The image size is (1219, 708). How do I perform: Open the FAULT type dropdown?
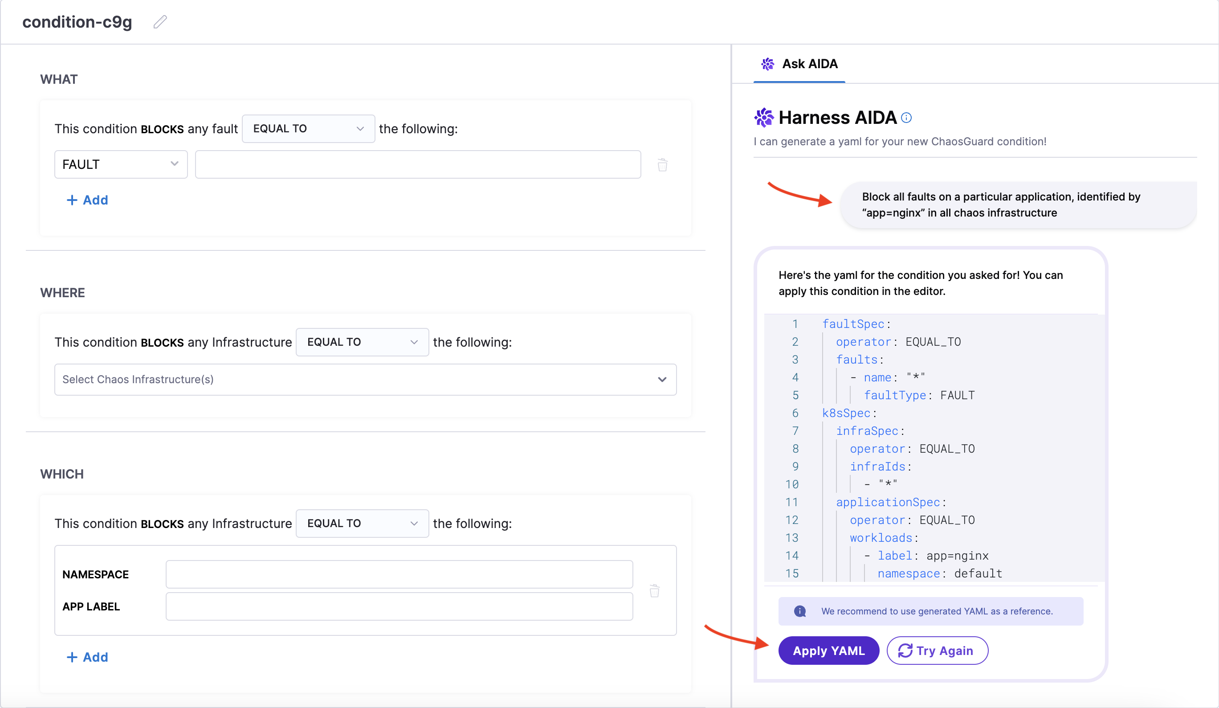pyautogui.click(x=120, y=164)
